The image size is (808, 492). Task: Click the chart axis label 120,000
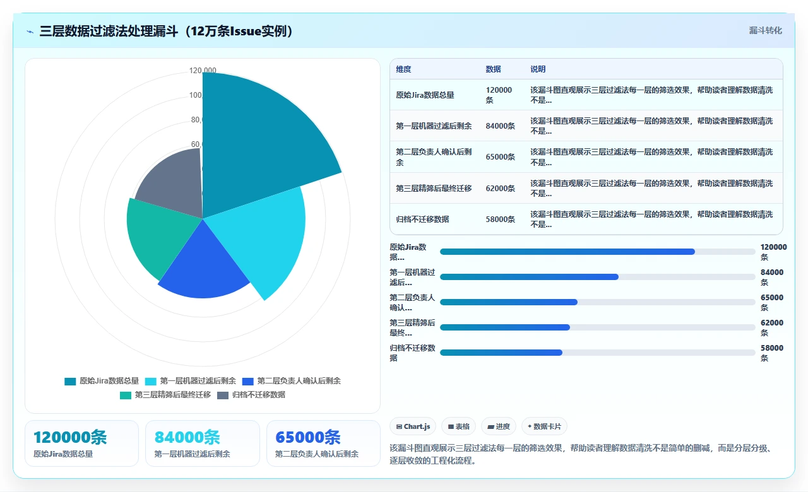click(203, 71)
